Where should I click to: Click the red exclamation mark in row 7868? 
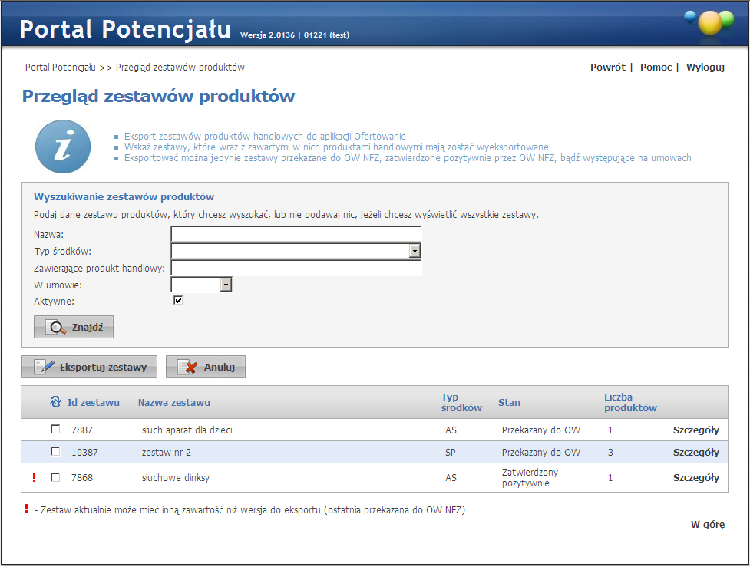click(x=34, y=477)
